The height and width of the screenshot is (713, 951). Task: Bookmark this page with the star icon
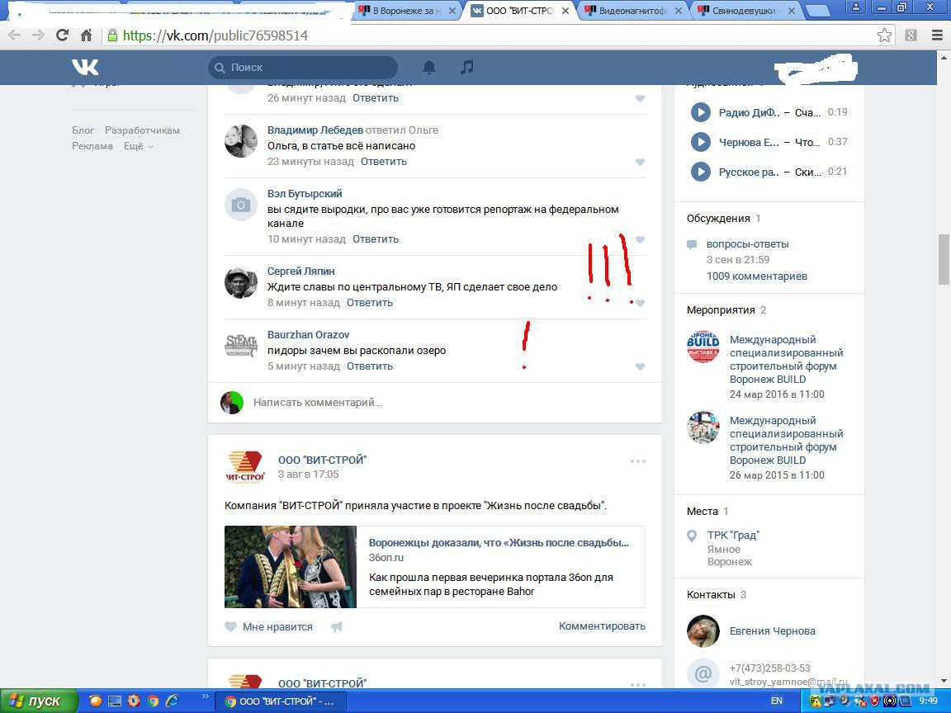tap(884, 35)
